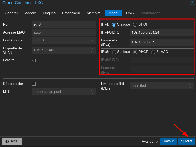The image size is (196, 147).
Task: Click the Limite de débit stepper arrows
Action: (x=190, y=86)
